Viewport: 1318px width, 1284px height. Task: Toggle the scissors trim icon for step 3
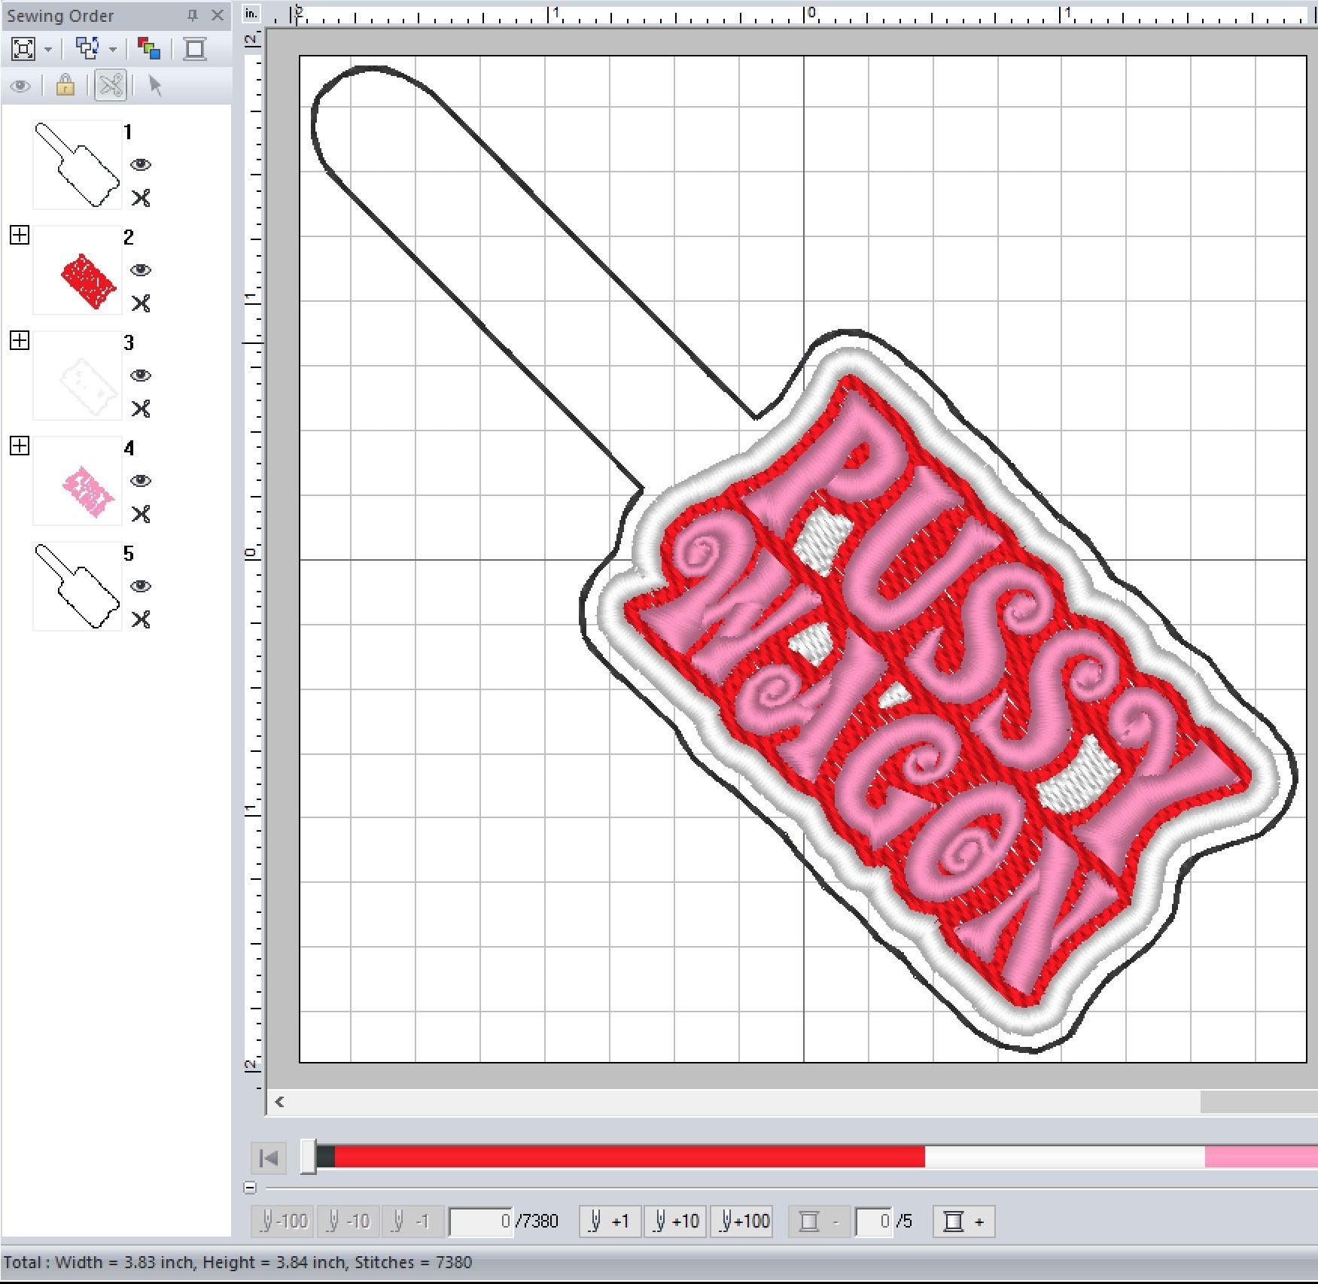point(141,409)
